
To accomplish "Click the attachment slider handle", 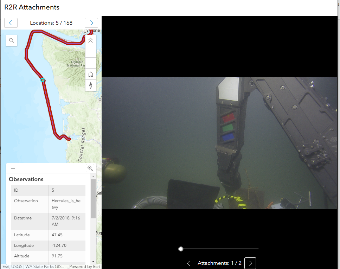I will pos(181,249).
